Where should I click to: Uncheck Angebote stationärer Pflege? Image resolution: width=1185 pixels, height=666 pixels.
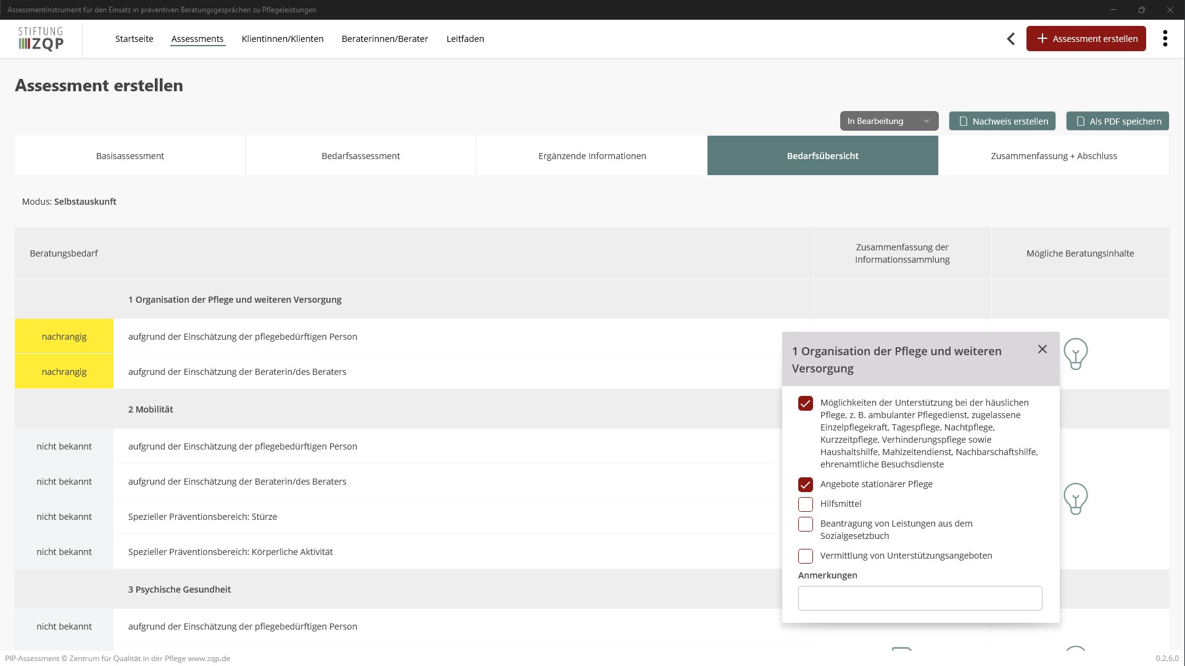pyautogui.click(x=805, y=485)
